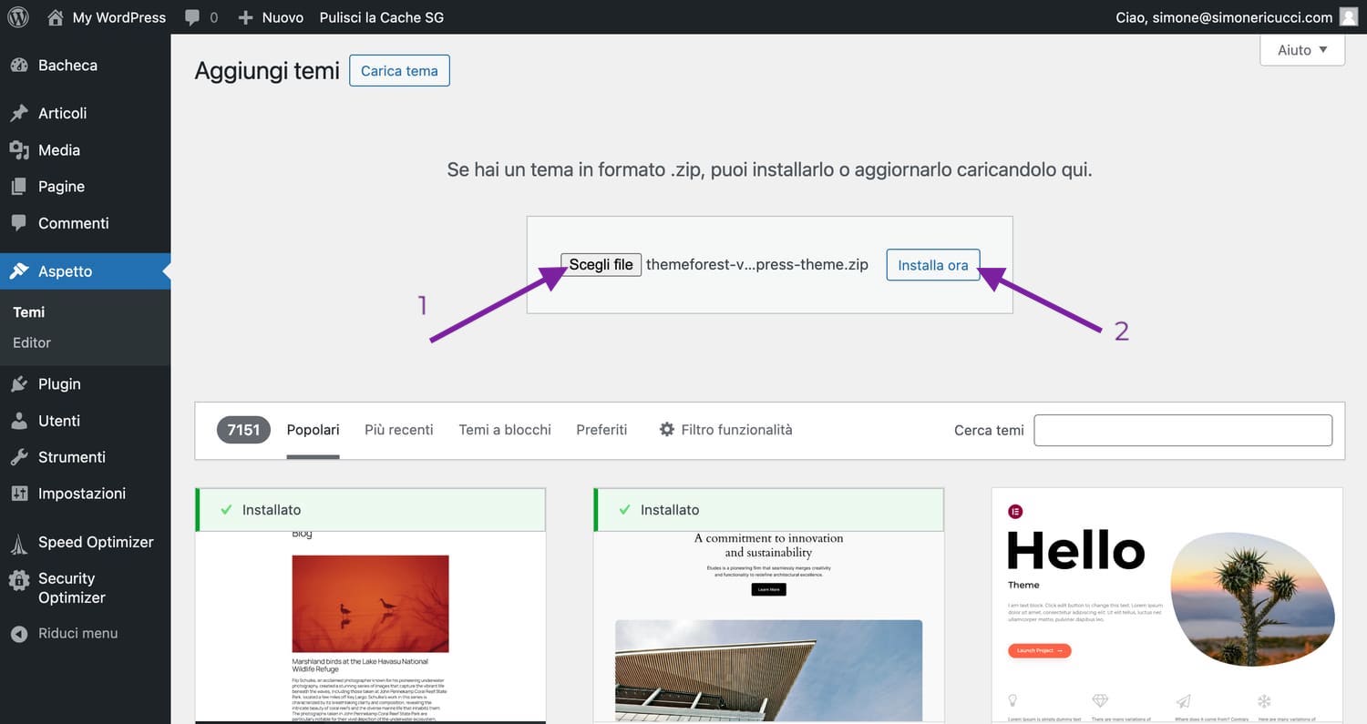Click the Elementor logo on Hello theme card
The height and width of the screenshot is (724, 1367).
coord(1015,512)
